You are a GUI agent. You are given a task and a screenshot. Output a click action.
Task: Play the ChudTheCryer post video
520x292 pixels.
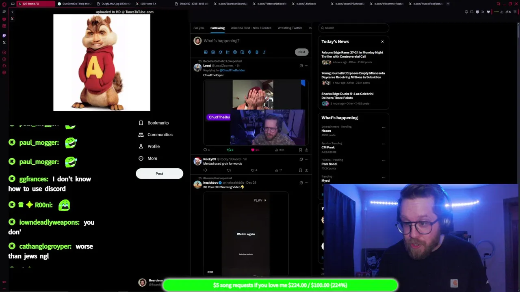(x=256, y=112)
